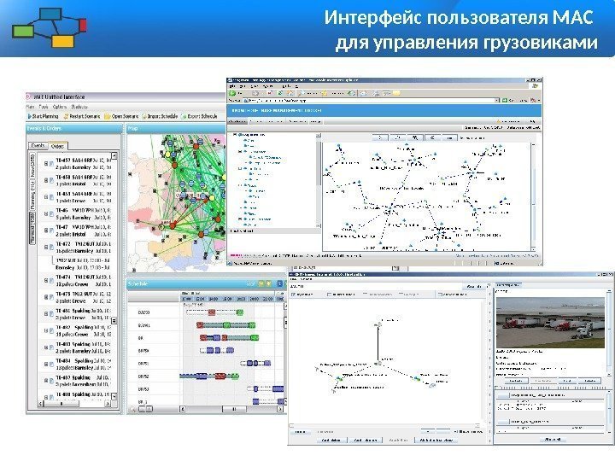This screenshot has width=615, height=461.
Task: Click the Import Schedule toolbar button
Action: click(x=160, y=116)
